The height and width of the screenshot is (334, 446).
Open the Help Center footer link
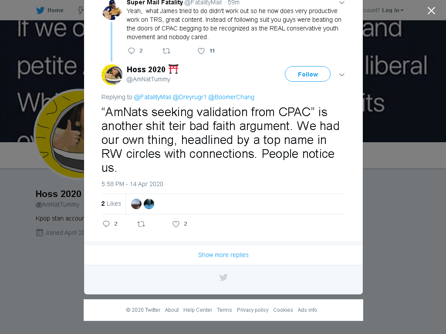pyautogui.click(x=198, y=310)
